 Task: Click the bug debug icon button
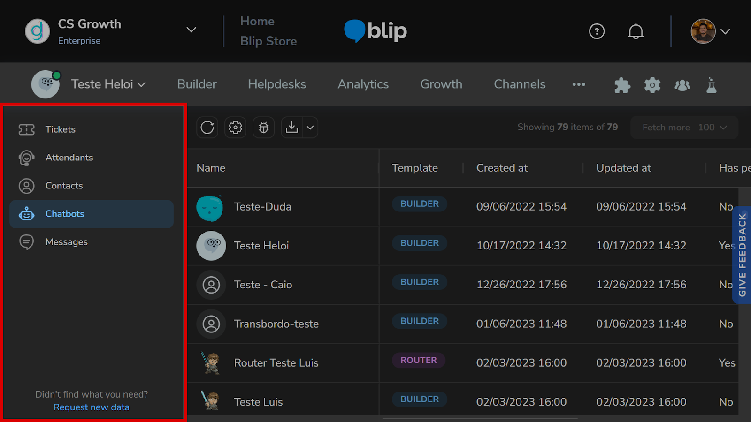point(264,128)
